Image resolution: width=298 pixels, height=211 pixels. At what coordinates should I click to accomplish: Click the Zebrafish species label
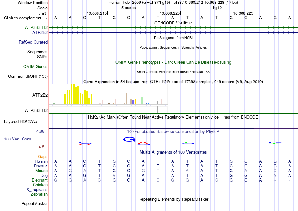[39, 194]
